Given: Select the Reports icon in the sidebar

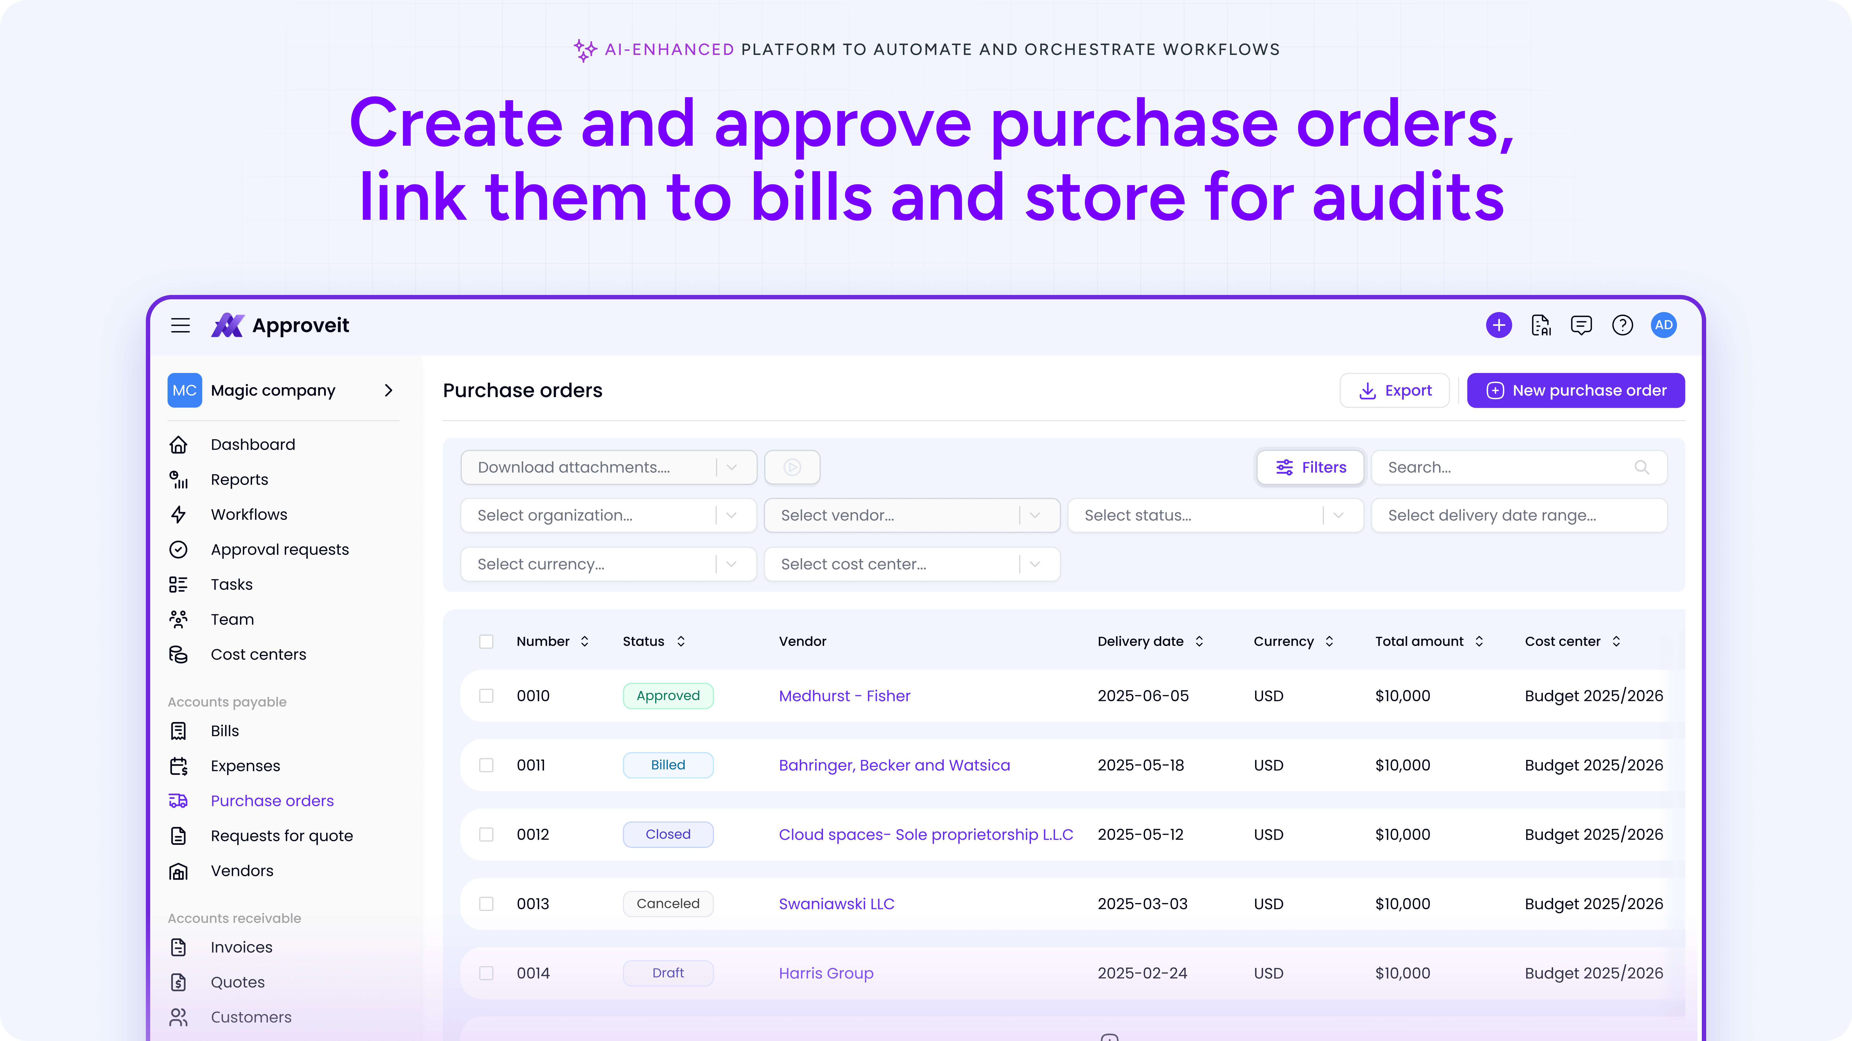Looking at the screenshot, I should (178, 479).
